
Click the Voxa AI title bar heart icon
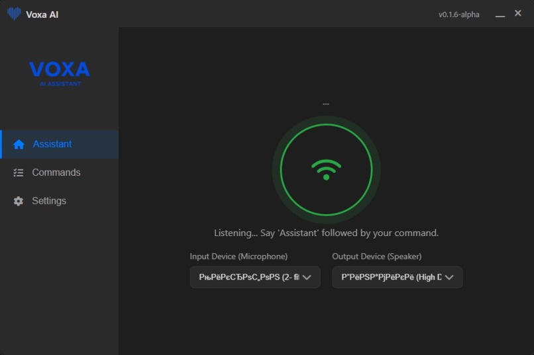pyautogui.click(x=14, y=14)
